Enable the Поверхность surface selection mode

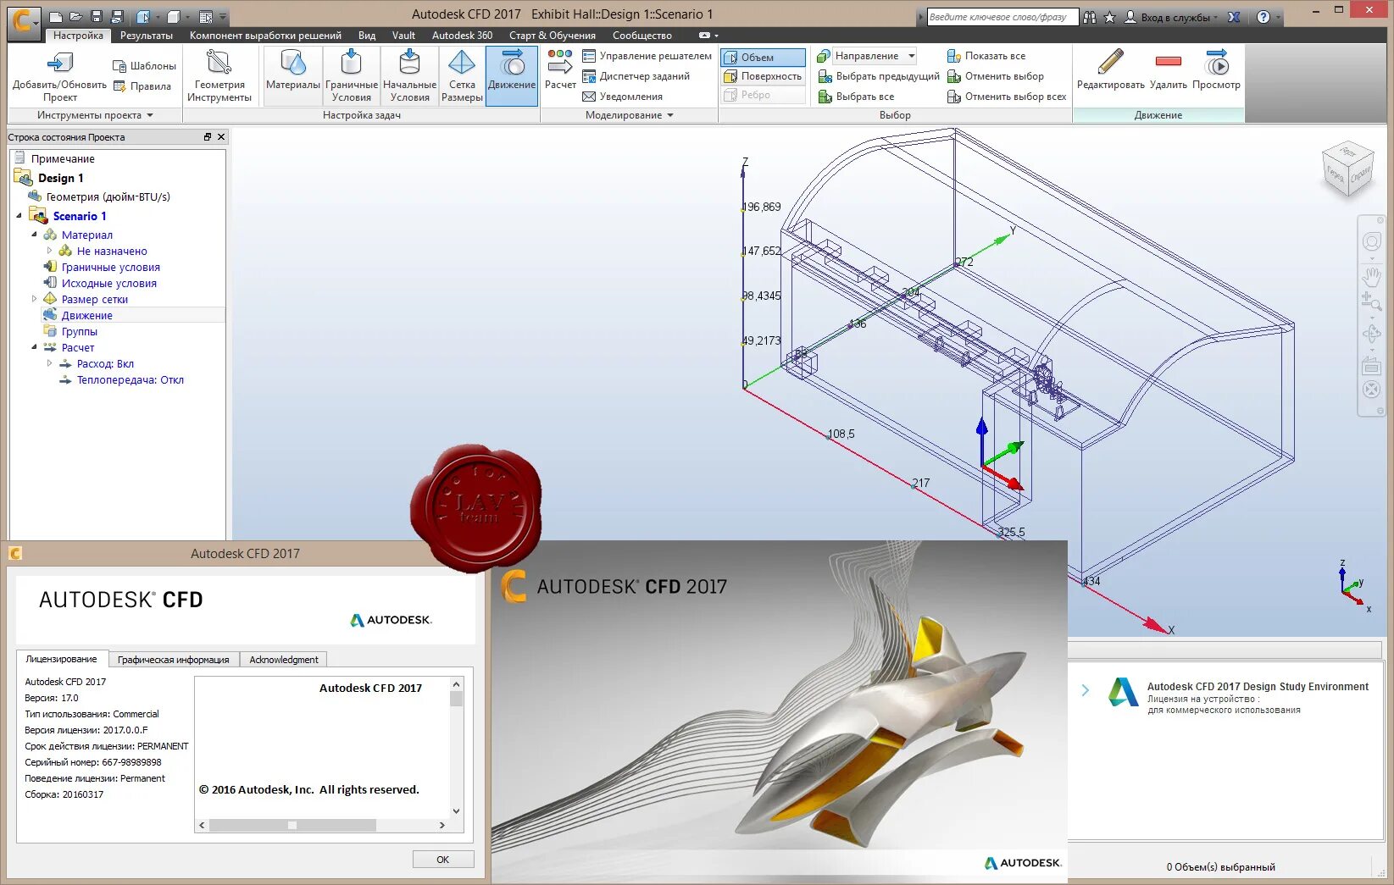(x=763, y=76)
